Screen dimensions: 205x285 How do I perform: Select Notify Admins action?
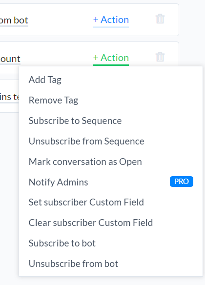[111, 182]
